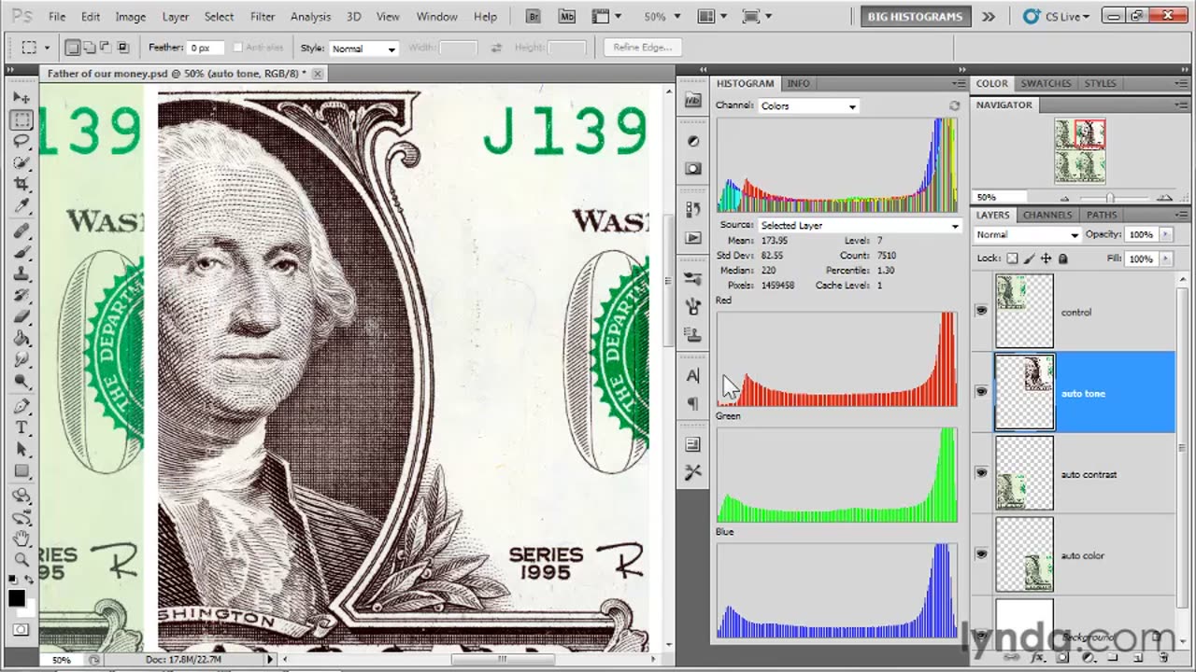Select the Eyedropper tool
The height and width of the screenshot is (672, 1196).
(x=21, y=206)
